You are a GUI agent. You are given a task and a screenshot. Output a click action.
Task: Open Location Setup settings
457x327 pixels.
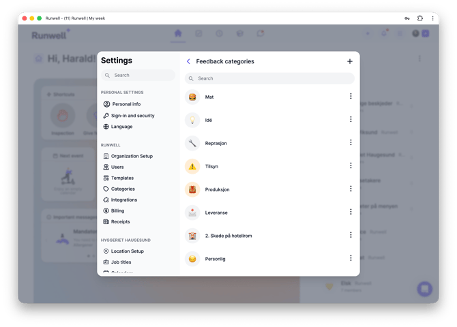[x=124, y=251]
